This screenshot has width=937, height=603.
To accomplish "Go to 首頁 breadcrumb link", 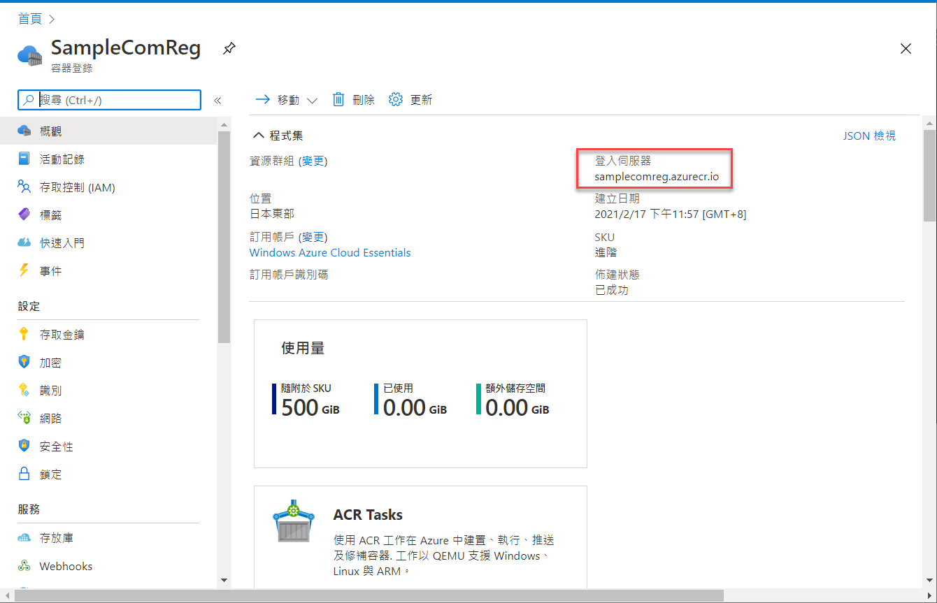I will click(30, 19).
